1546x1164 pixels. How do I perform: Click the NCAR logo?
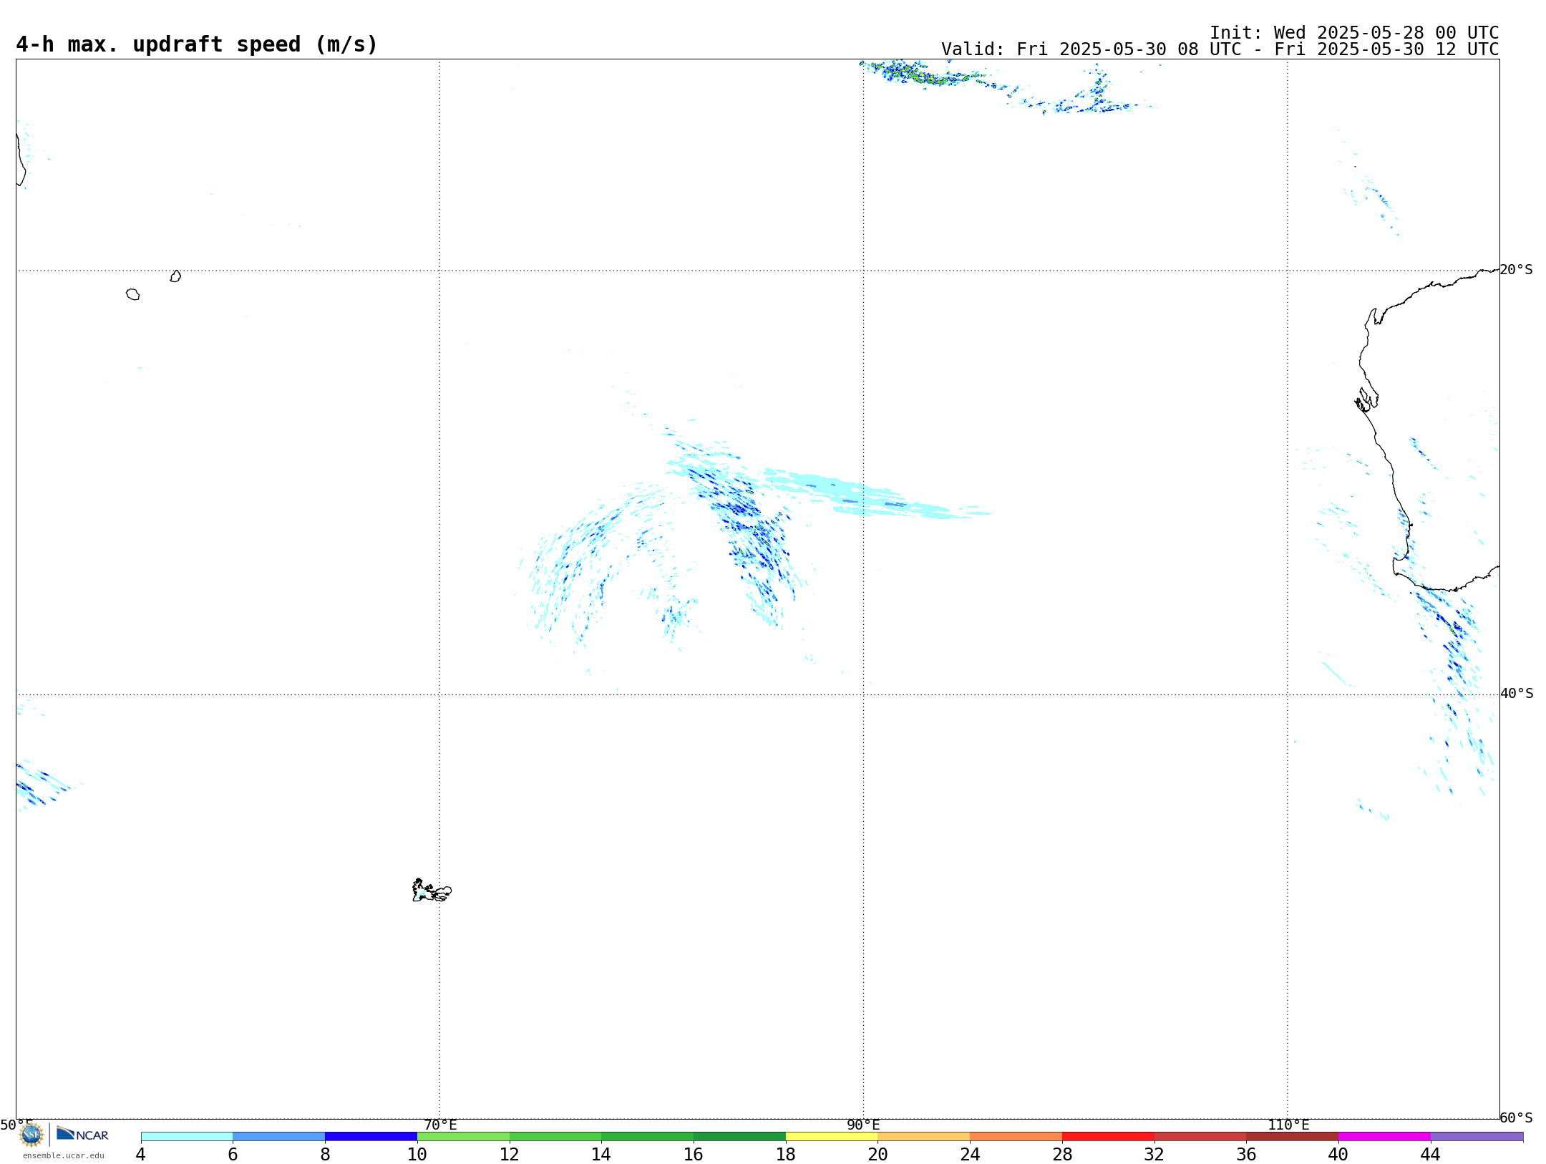click(82, 1134)
